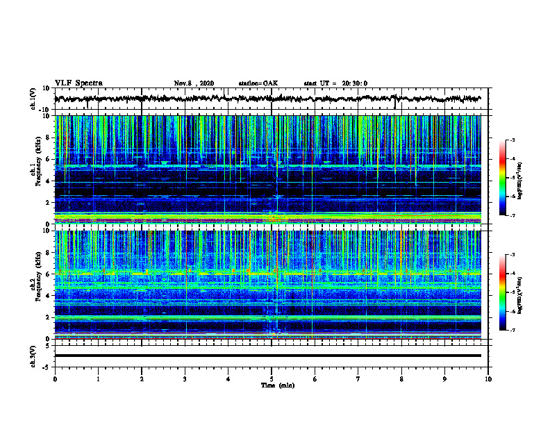
Task: Click the bright 6 kHz band in ch.2 spectrogram
Action: 267,273
